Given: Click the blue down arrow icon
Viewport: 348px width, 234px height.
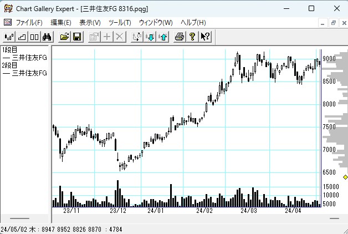Looking at the screenshot, I should click(150, 37).
